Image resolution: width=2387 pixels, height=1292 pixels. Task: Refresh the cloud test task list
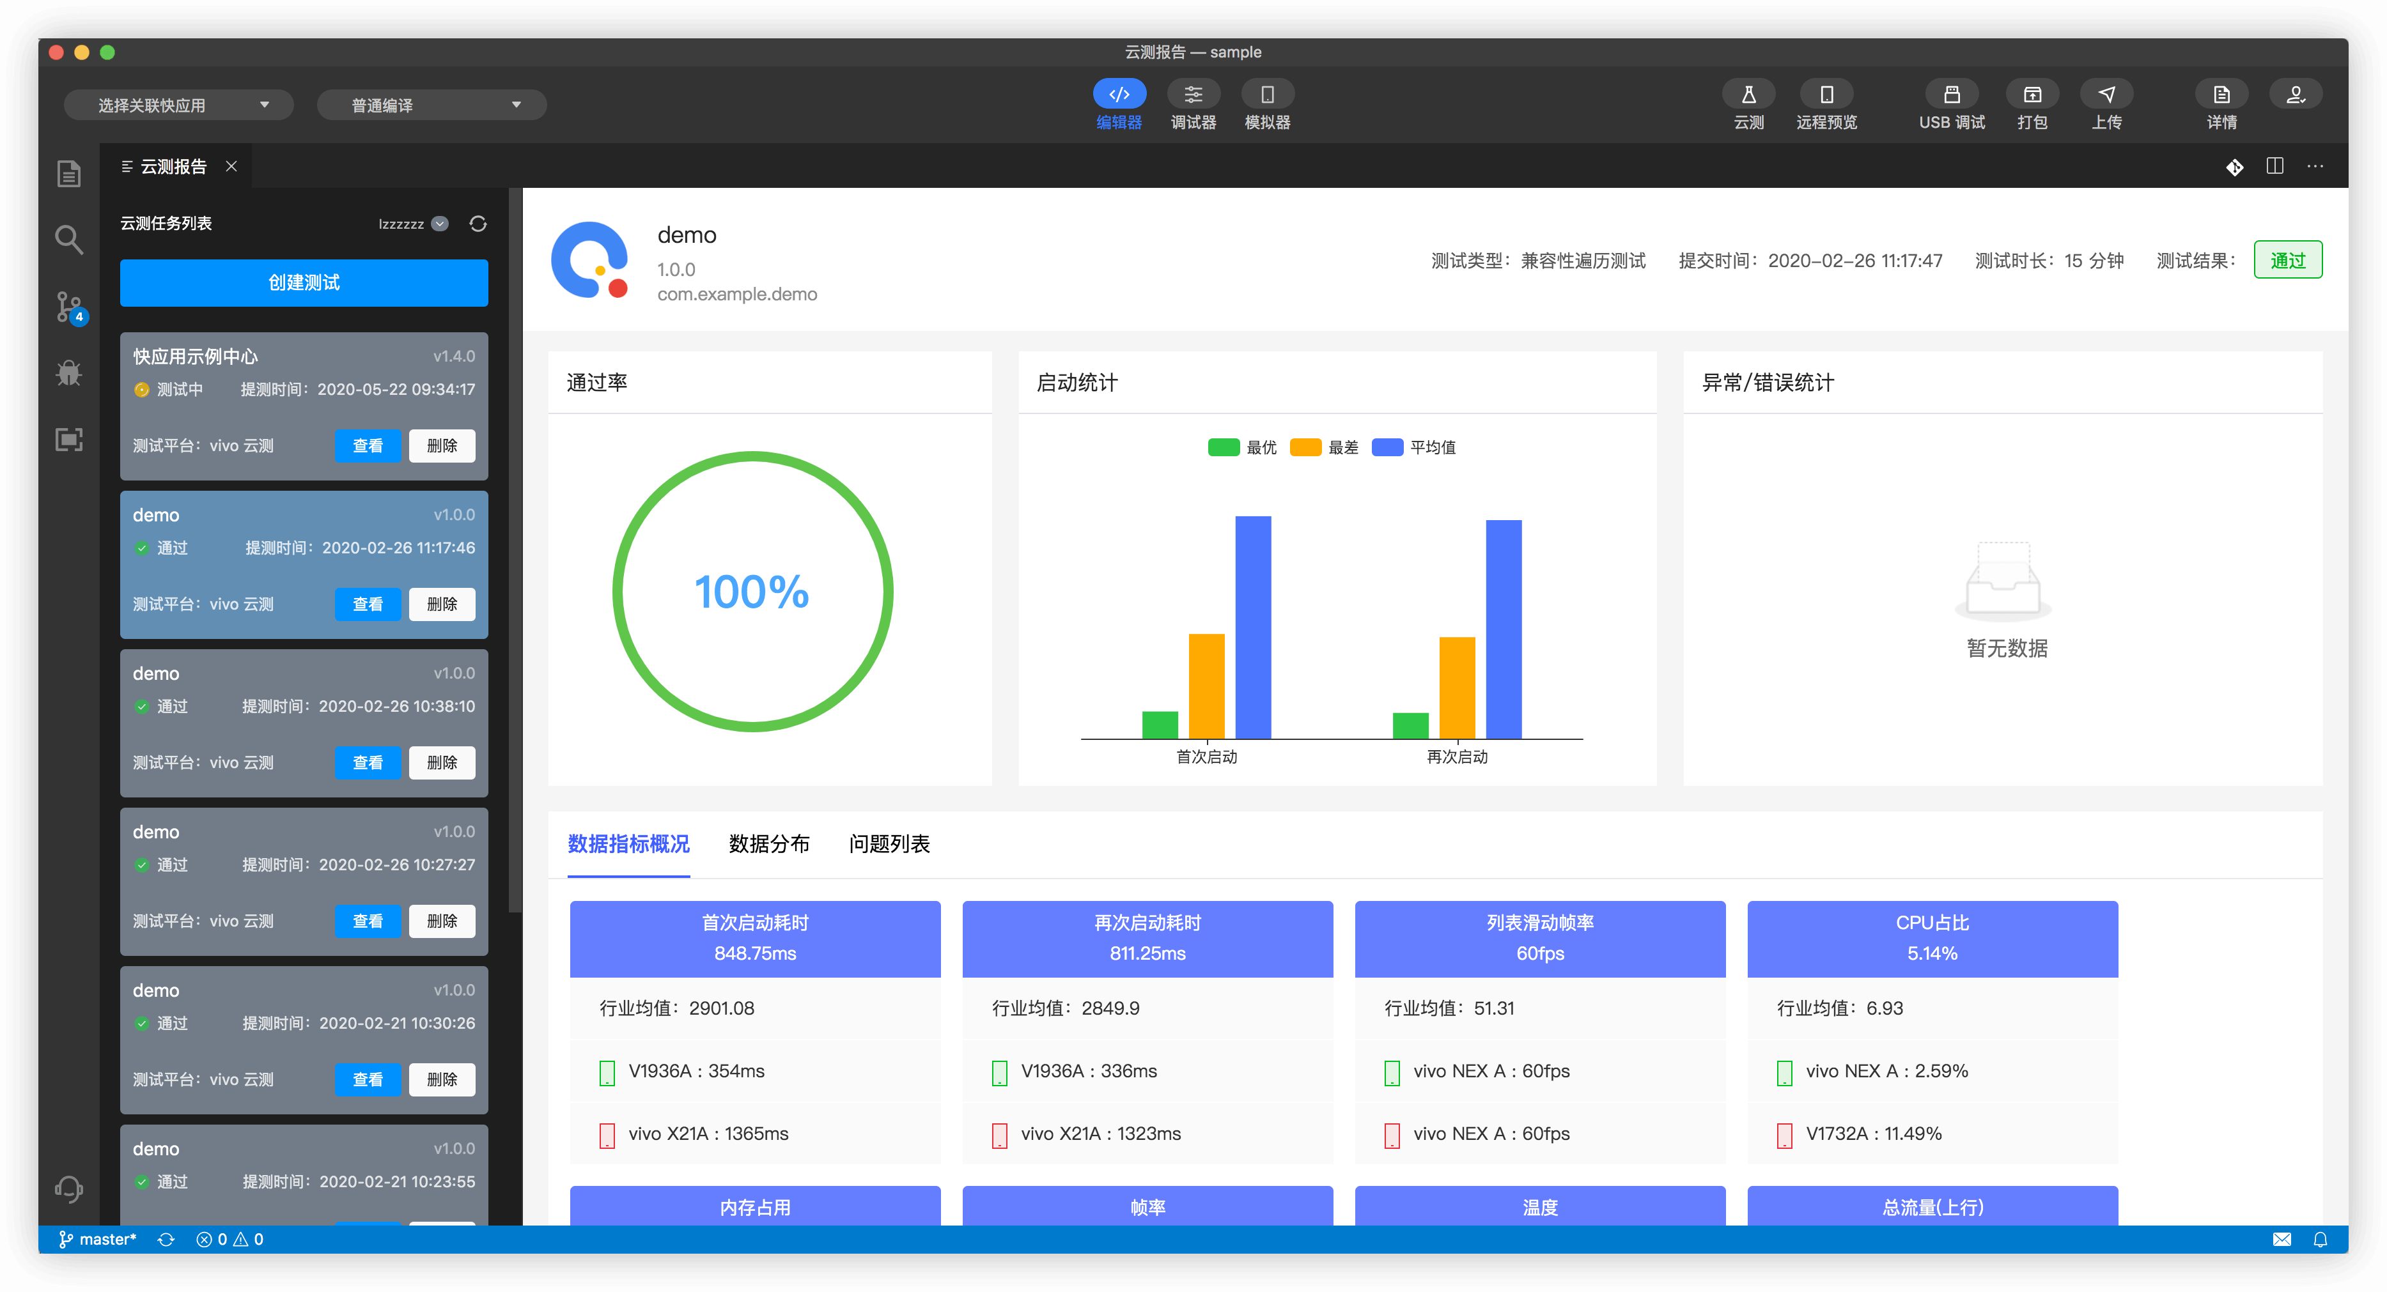478,224
